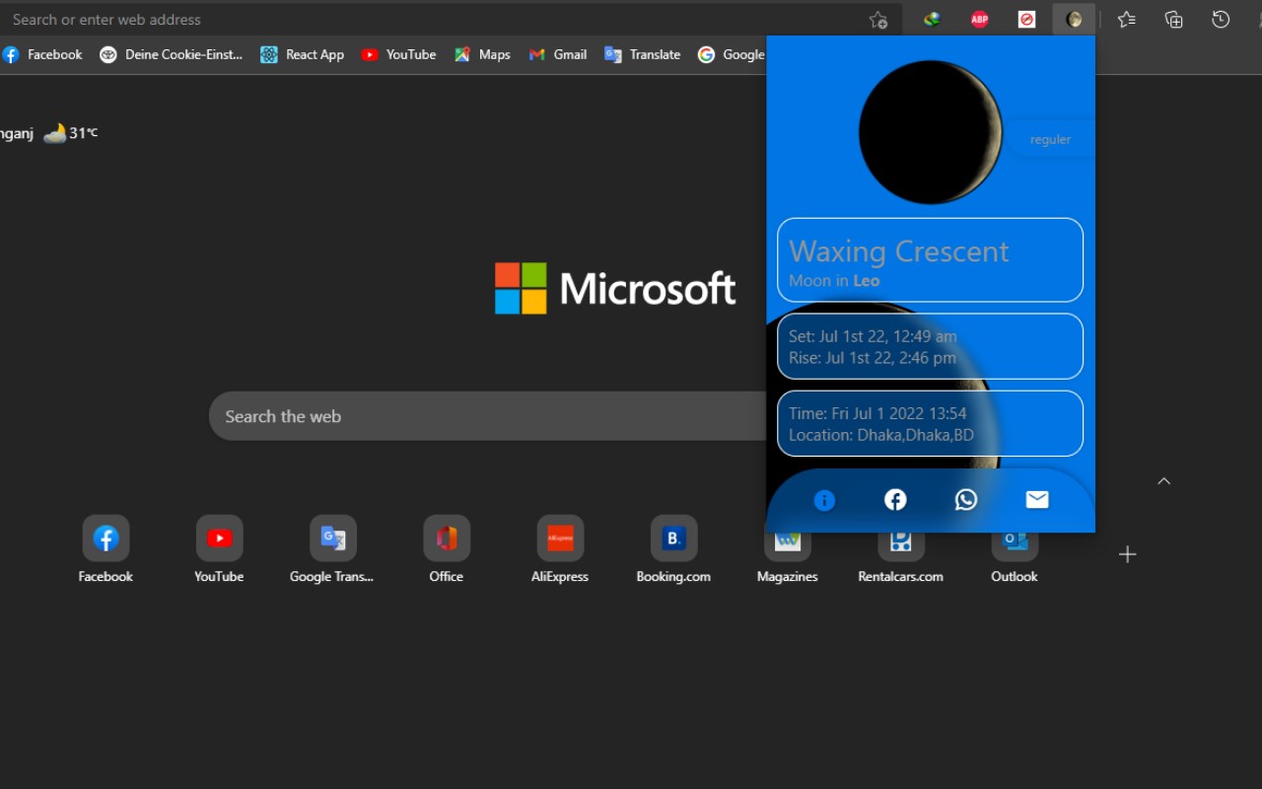
Task: Open the AdBlock Plus extension icon
Action: pos(979,19)
